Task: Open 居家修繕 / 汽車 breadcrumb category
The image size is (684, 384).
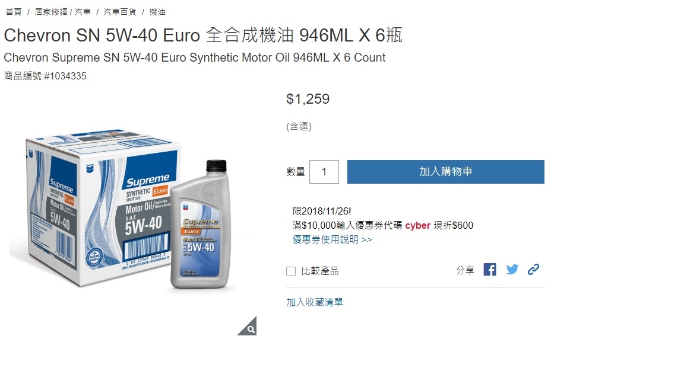Action: 63,12
